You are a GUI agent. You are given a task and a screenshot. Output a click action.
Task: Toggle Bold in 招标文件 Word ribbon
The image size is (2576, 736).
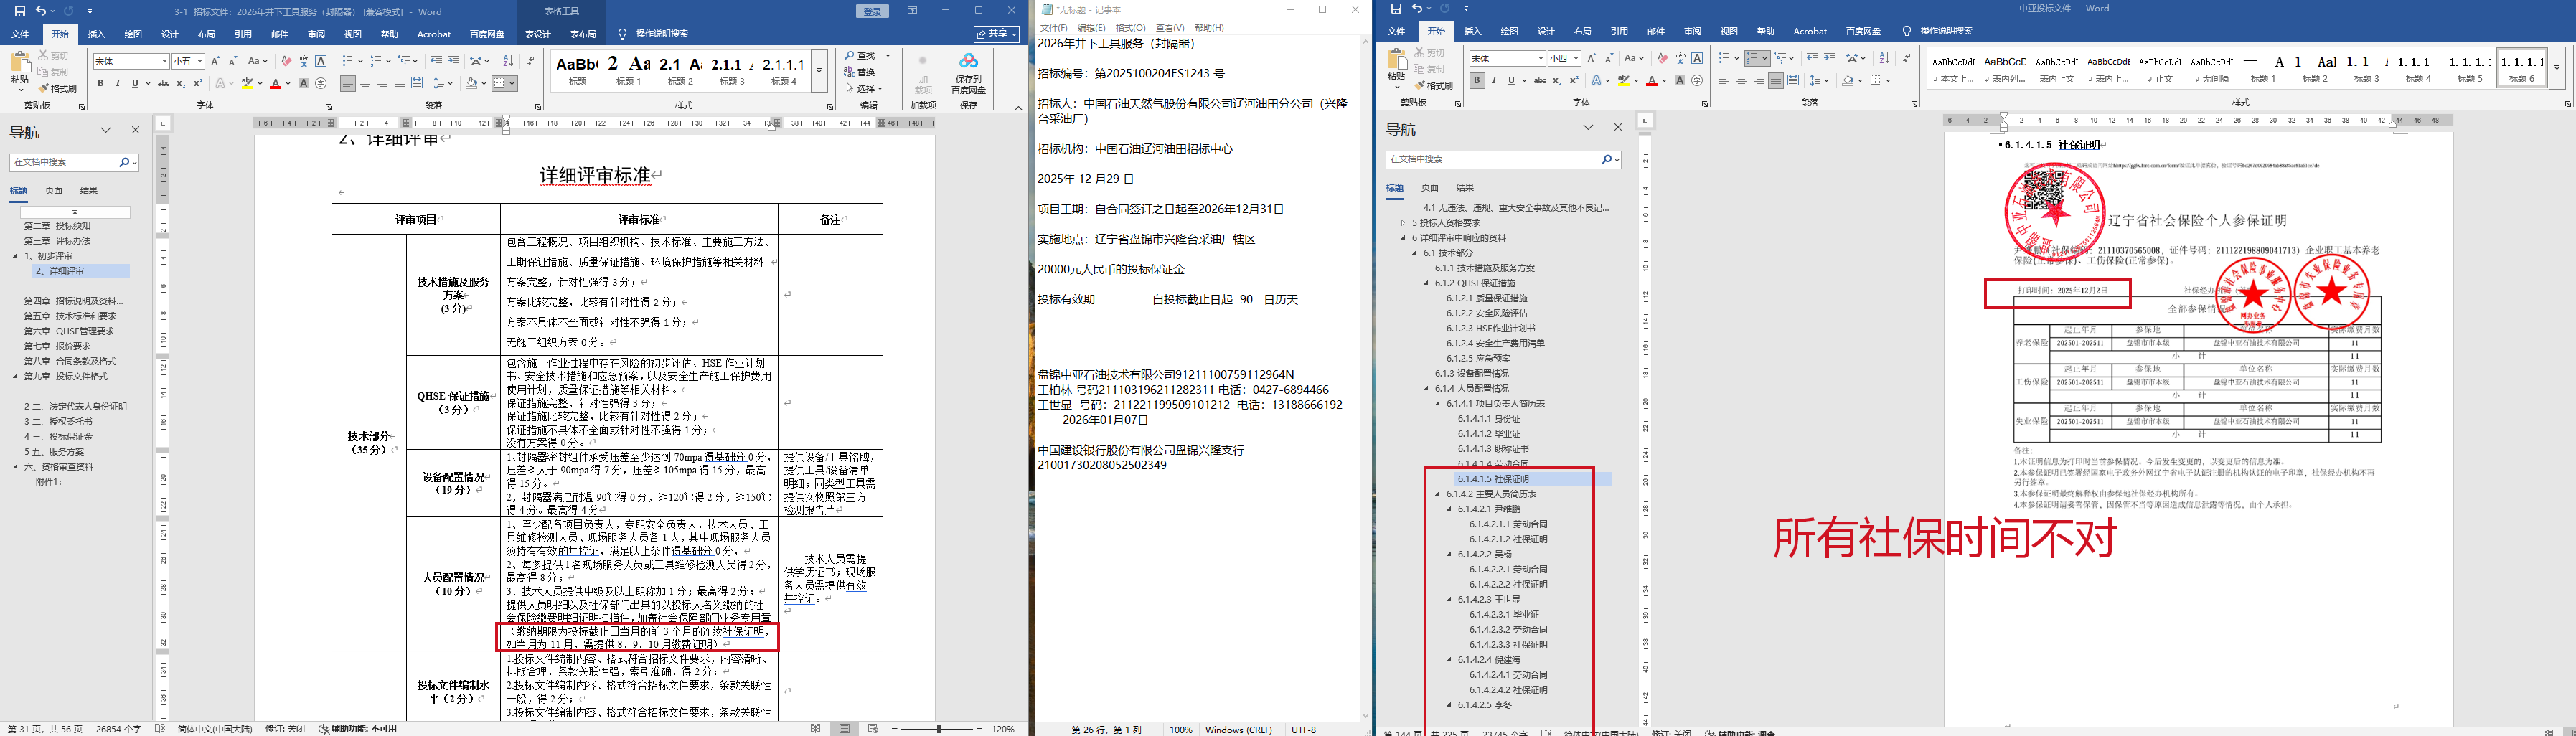coord(100,83)
